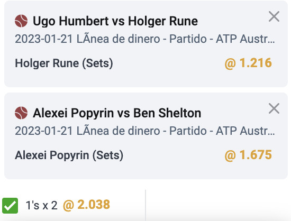The width and height of the screenshot is (291, 221).
Task: Select the Alexei Popyrin (Sets) pick
Action: point(69,155)
